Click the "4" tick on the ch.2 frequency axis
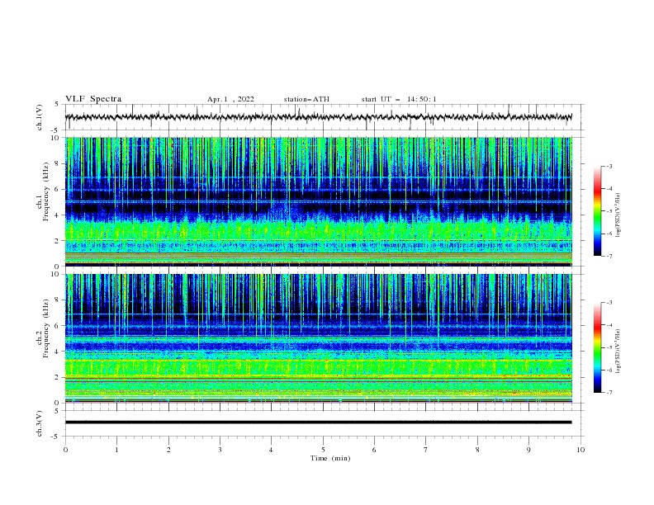 pos(58,352)
